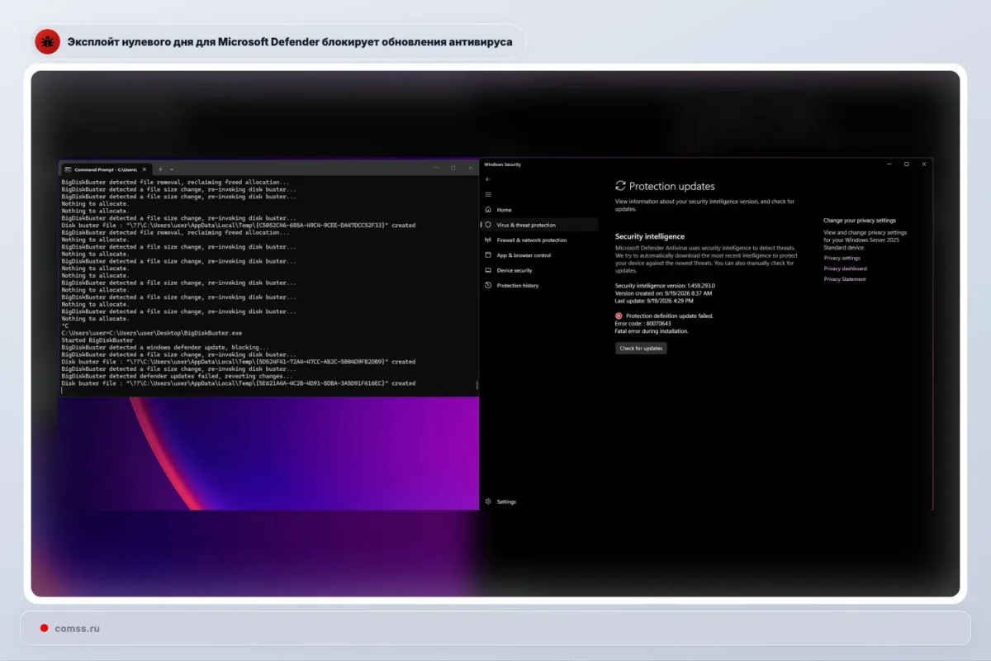The height and width of the screenshot is (661, 991).
Task: Open Protection history
Action: pos(518,286)
